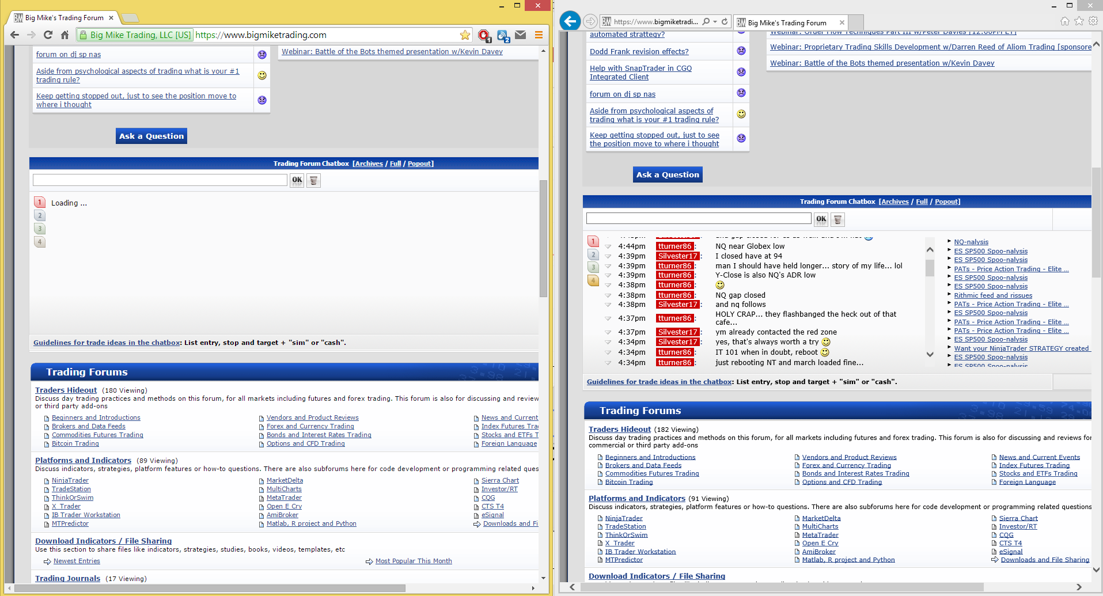Click 'Ask a Question' in Internet Explorer
Screen dimensions: 1103x596
(668, 174)
